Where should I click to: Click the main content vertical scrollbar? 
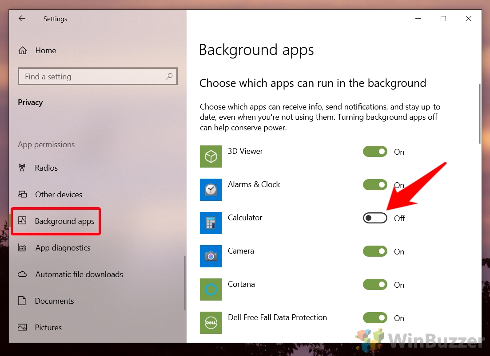(480, 114)
